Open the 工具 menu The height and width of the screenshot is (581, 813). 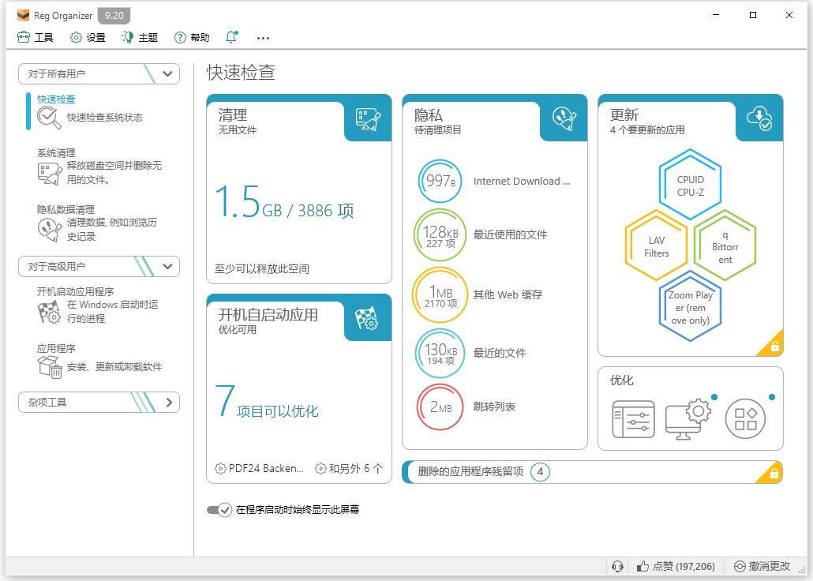[x=36, y=37]
